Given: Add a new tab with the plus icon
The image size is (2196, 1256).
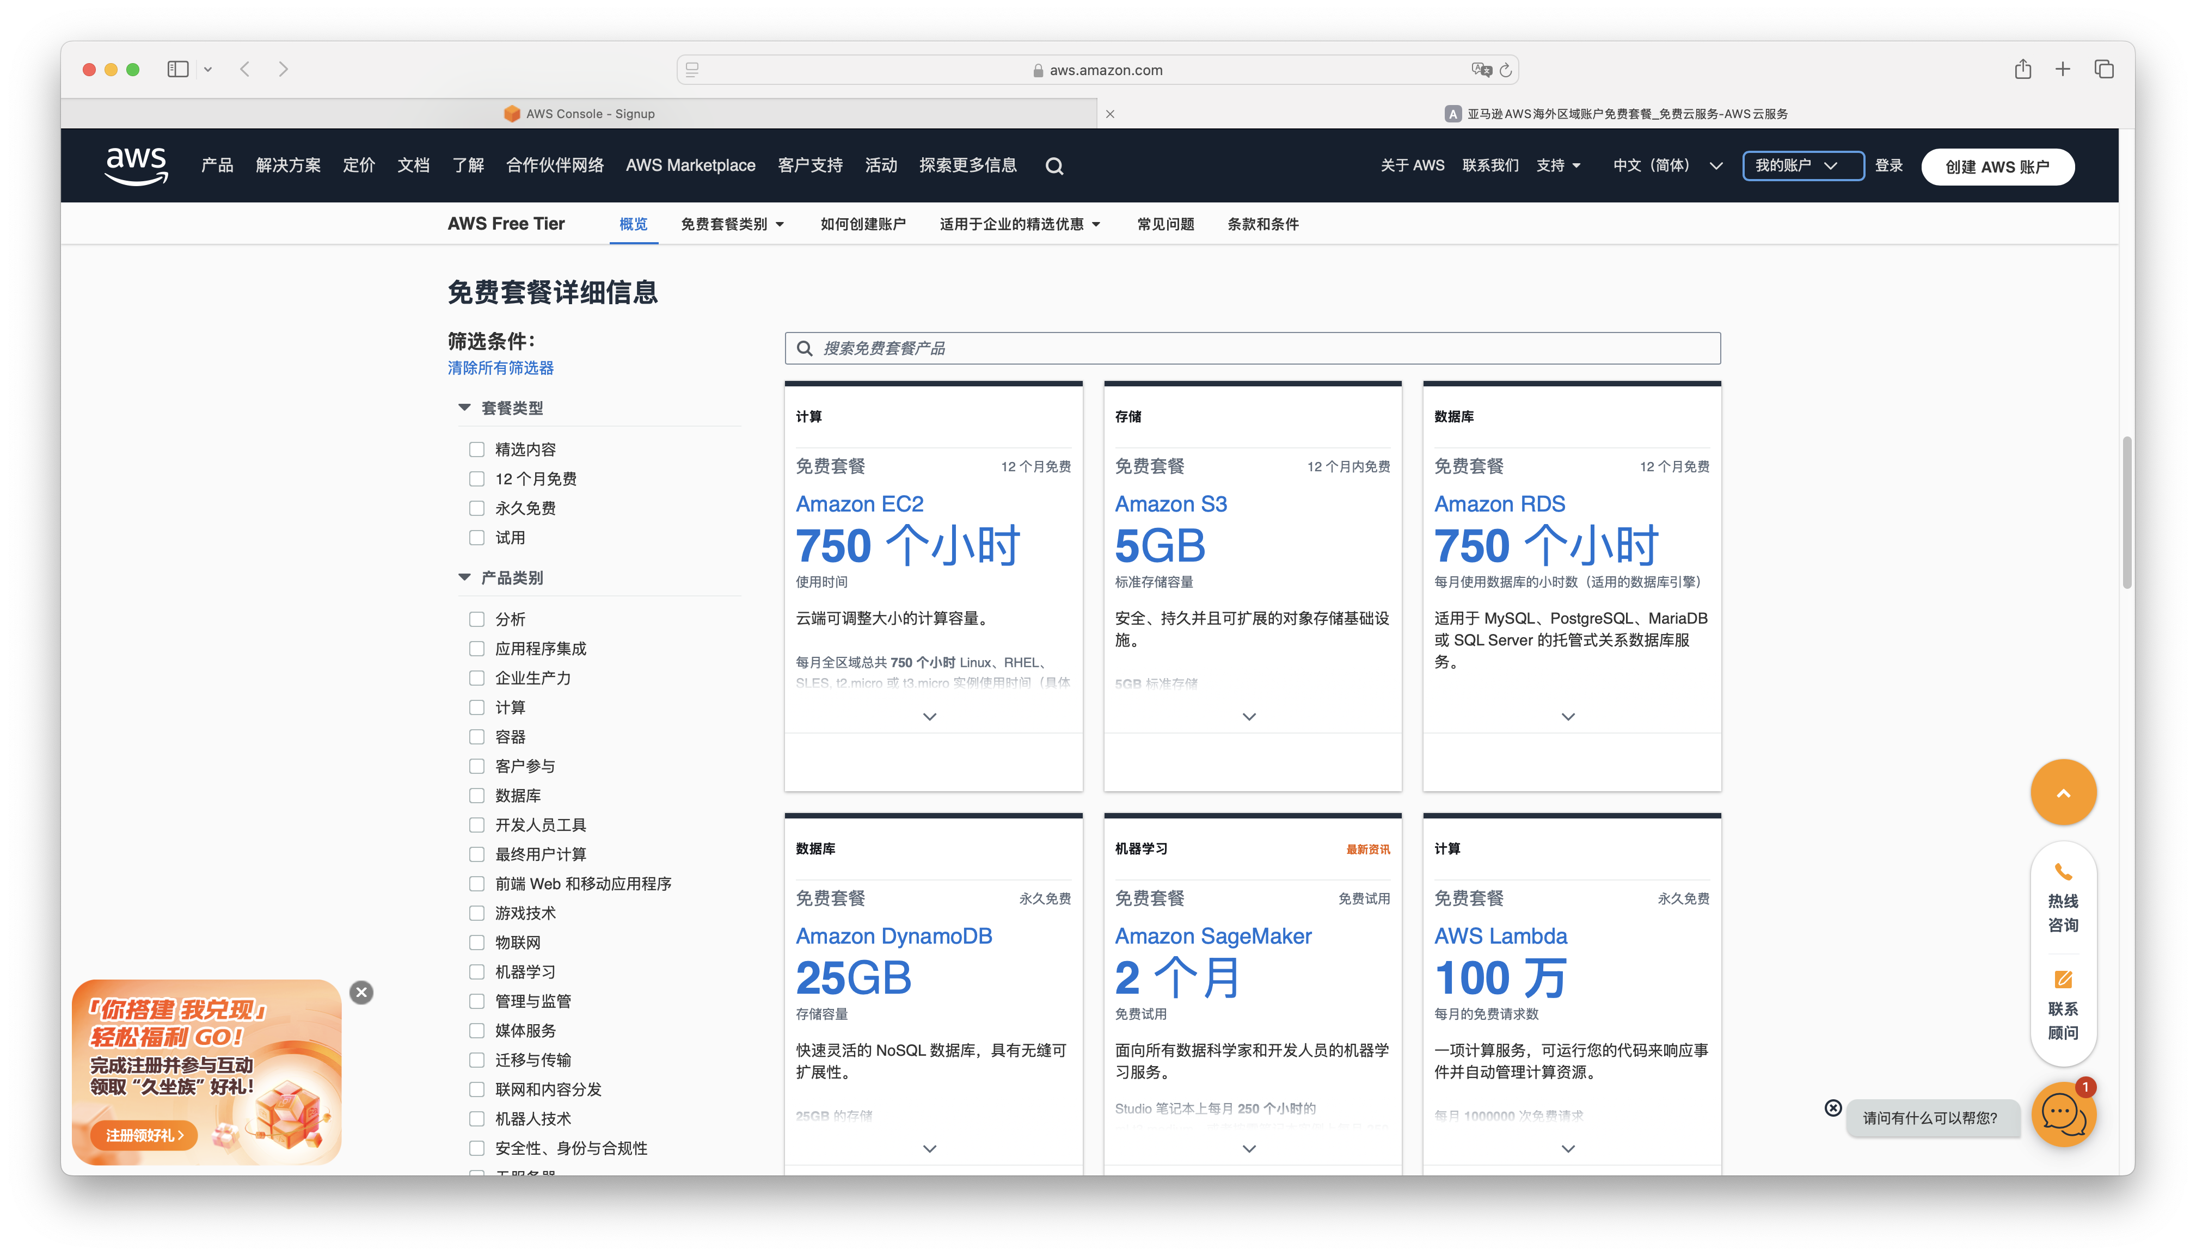Looking at the screenshot, I should [x=2062, y=69].
